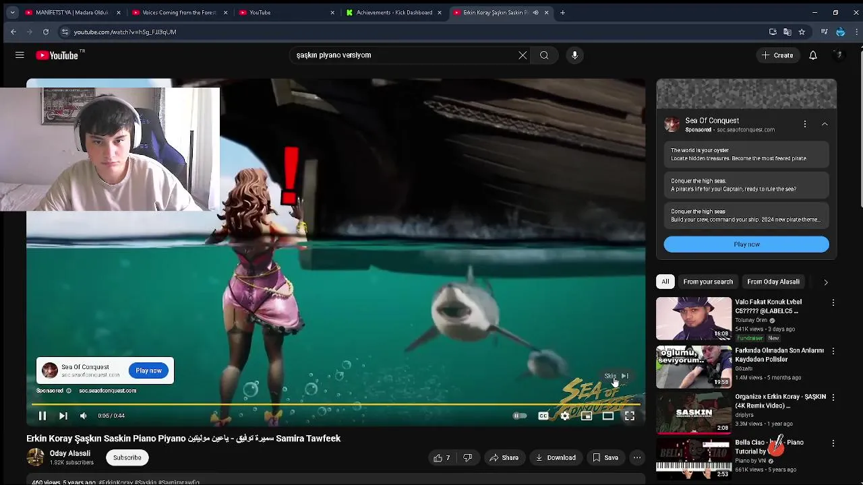Switch to miniplayer mode
This screenshot has height=485, width=863.
587,416
